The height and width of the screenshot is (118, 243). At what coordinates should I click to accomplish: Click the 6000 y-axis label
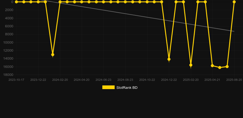9,26
